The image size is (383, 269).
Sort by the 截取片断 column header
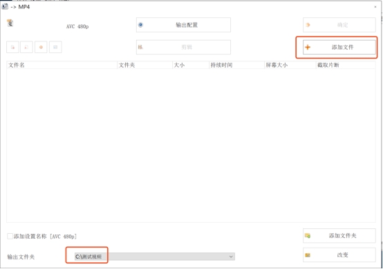[x=346, y=65]
